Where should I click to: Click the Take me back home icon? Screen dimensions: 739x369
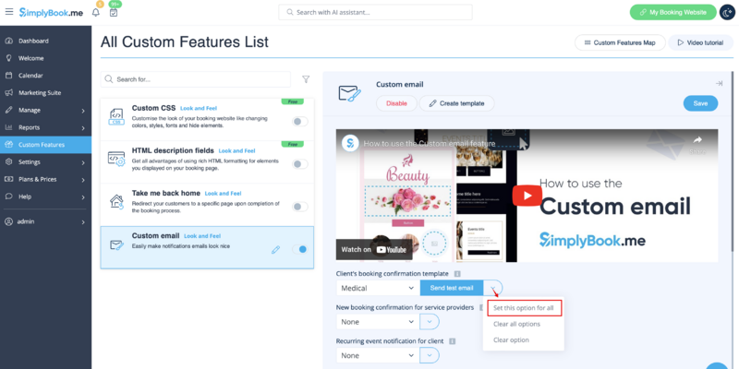coord(116,201)
